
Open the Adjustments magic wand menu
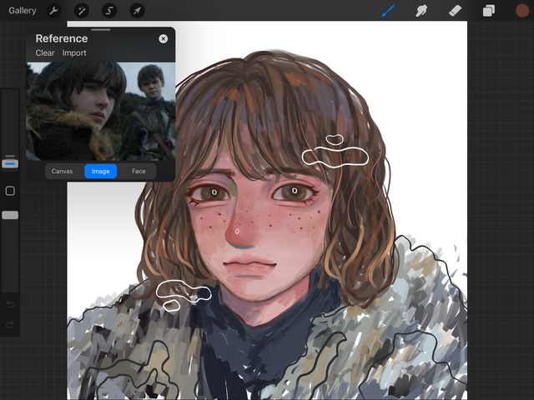(82, 11)
